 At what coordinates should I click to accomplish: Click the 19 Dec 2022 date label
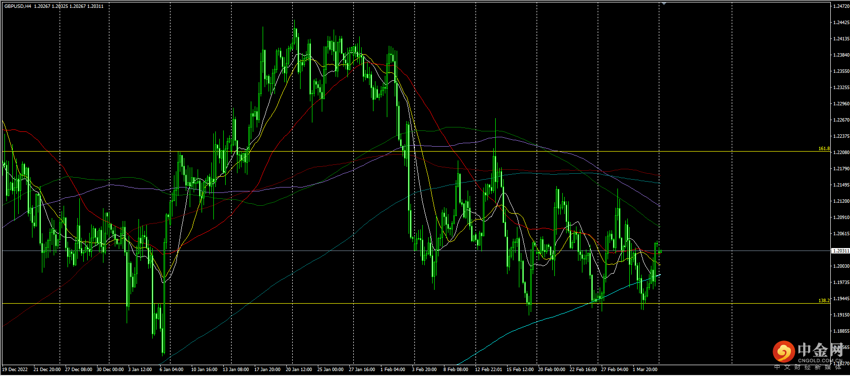pyautogui.click(x=15, y=370)
